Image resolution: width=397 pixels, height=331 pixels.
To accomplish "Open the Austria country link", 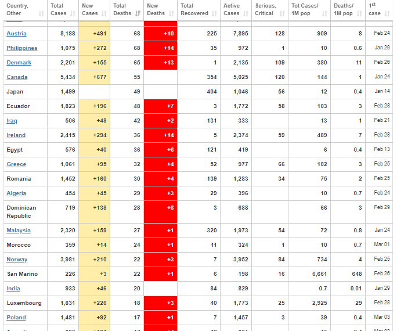I will coord(16,34).
